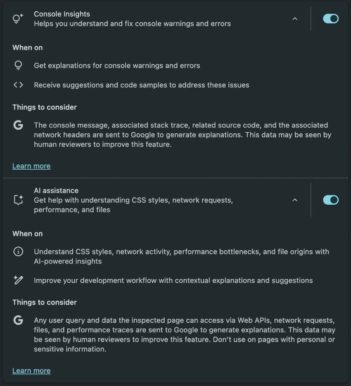Viewport: 351px width, 386px height.
Task: Click the Console Insights description subtitle
Action: click(x=132, y=24)
